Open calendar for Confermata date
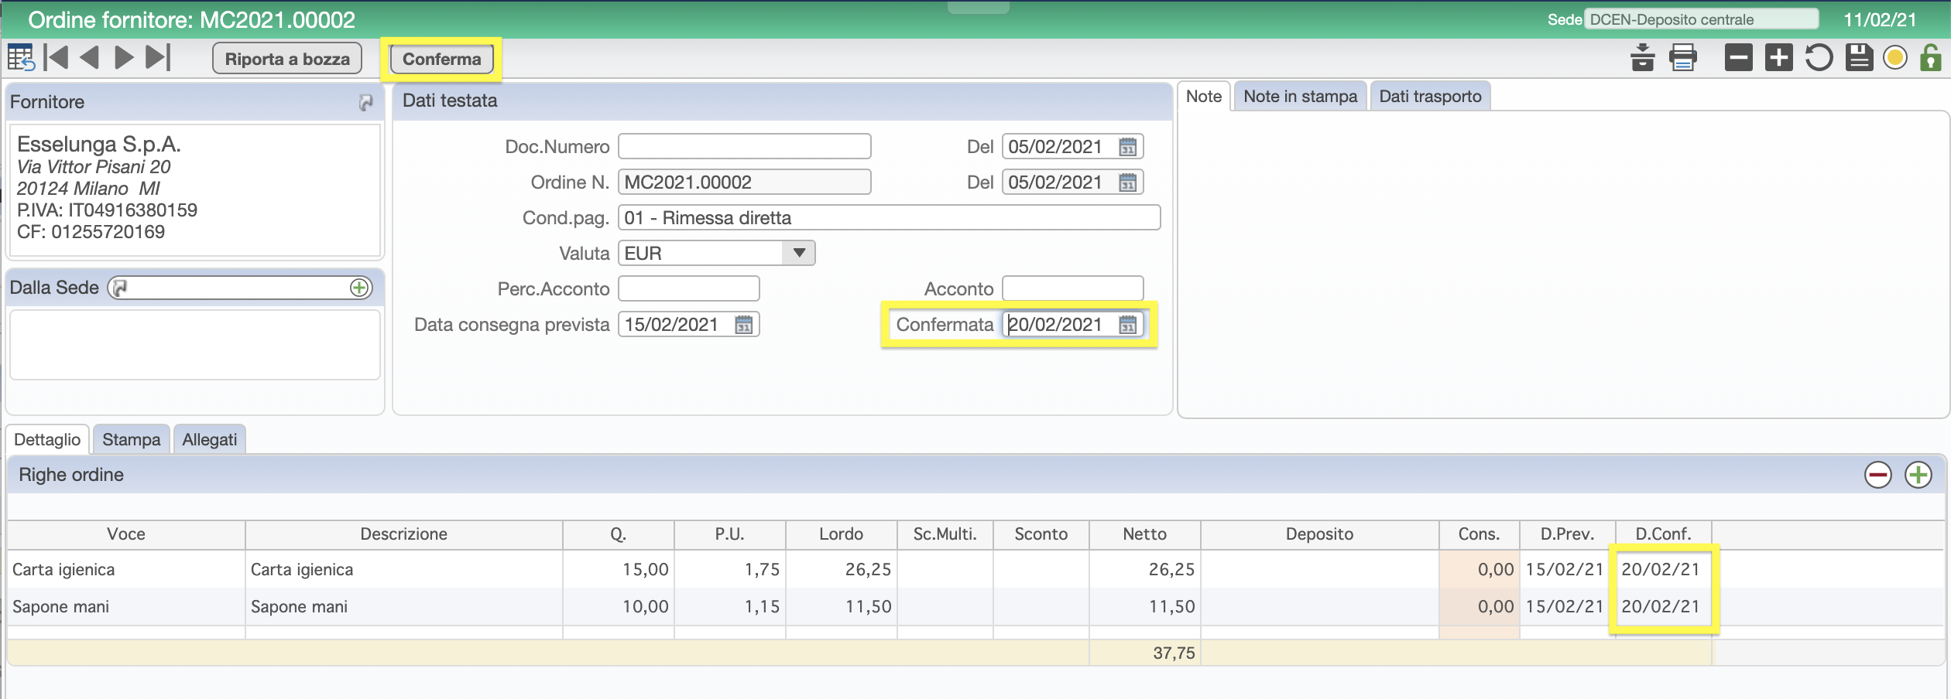 pos(1128,324)
